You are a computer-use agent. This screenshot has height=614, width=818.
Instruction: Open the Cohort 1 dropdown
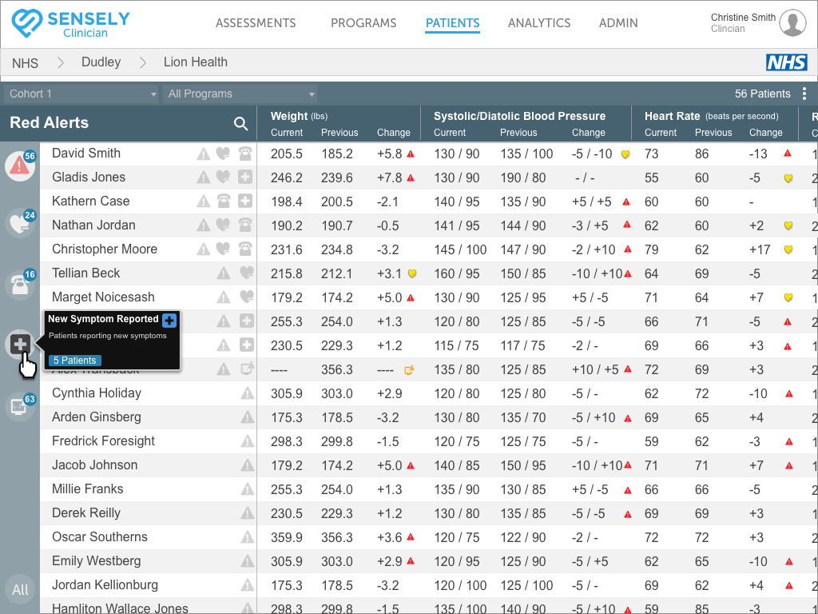pyautogui.click(x=81, y=94)
